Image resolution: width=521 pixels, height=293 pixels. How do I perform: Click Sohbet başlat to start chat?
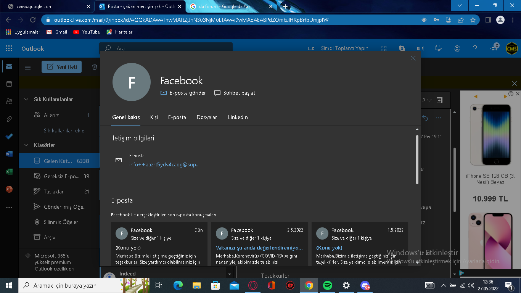(x=235, y=93)
